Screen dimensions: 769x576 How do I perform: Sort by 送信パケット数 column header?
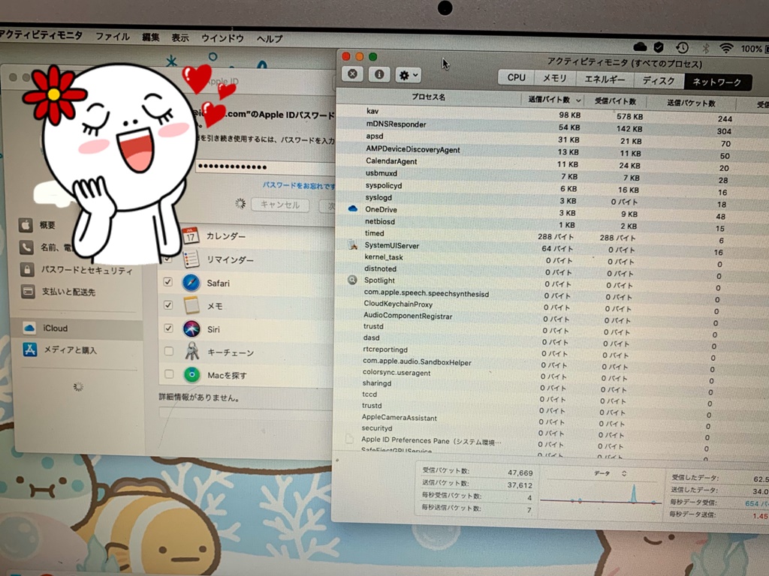691,103
